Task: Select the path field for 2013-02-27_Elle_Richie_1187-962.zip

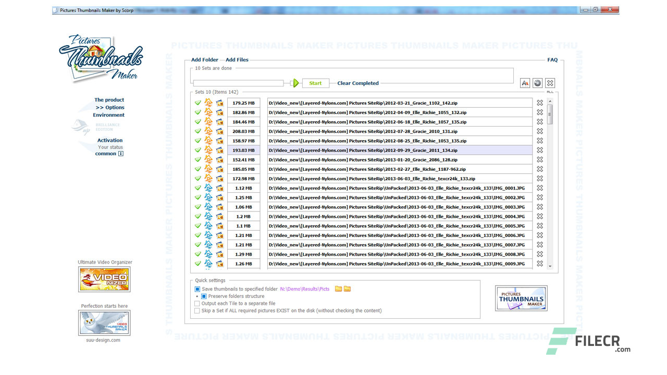Action: 400,169
